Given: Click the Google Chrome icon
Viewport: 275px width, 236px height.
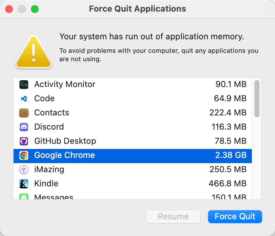Looking at the screenshot, I should pos(24,155).
